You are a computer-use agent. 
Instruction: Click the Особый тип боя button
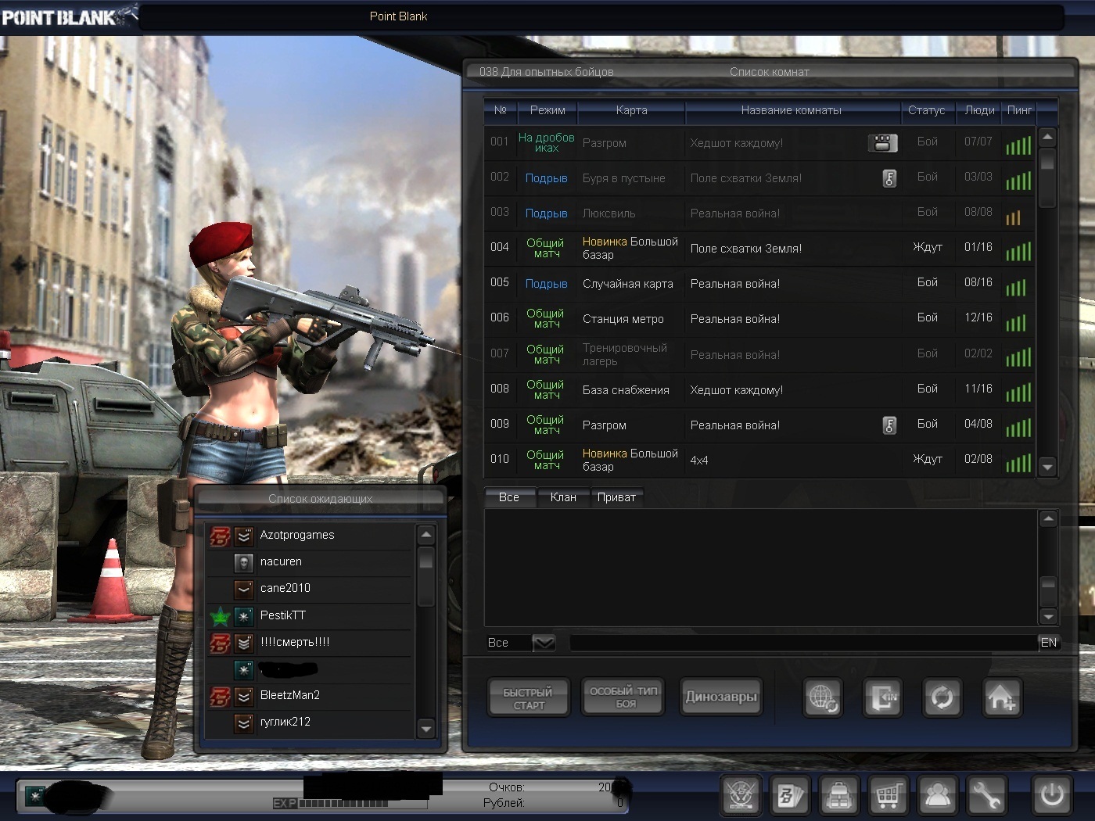pyautogui.click(x=623, y=697)
